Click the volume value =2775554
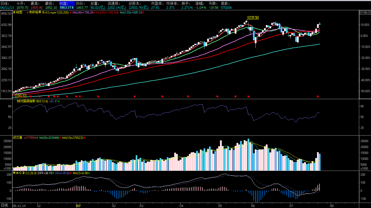 (x=31, y=138)
